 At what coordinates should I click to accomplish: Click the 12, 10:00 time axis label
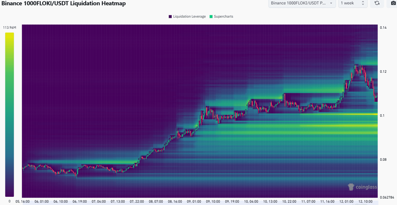pos(366,202)
